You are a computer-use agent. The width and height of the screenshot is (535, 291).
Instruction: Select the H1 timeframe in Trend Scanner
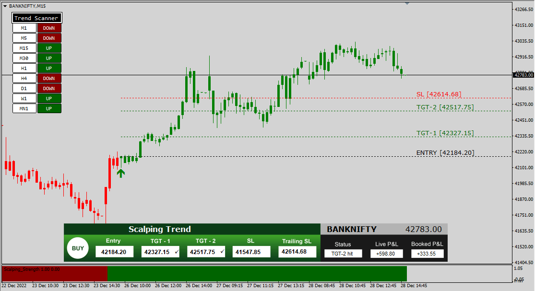(x=24, y=69)
